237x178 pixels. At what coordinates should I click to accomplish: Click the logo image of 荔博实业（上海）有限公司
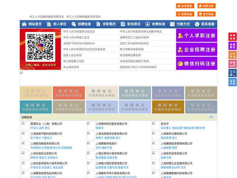pos(26,126)
